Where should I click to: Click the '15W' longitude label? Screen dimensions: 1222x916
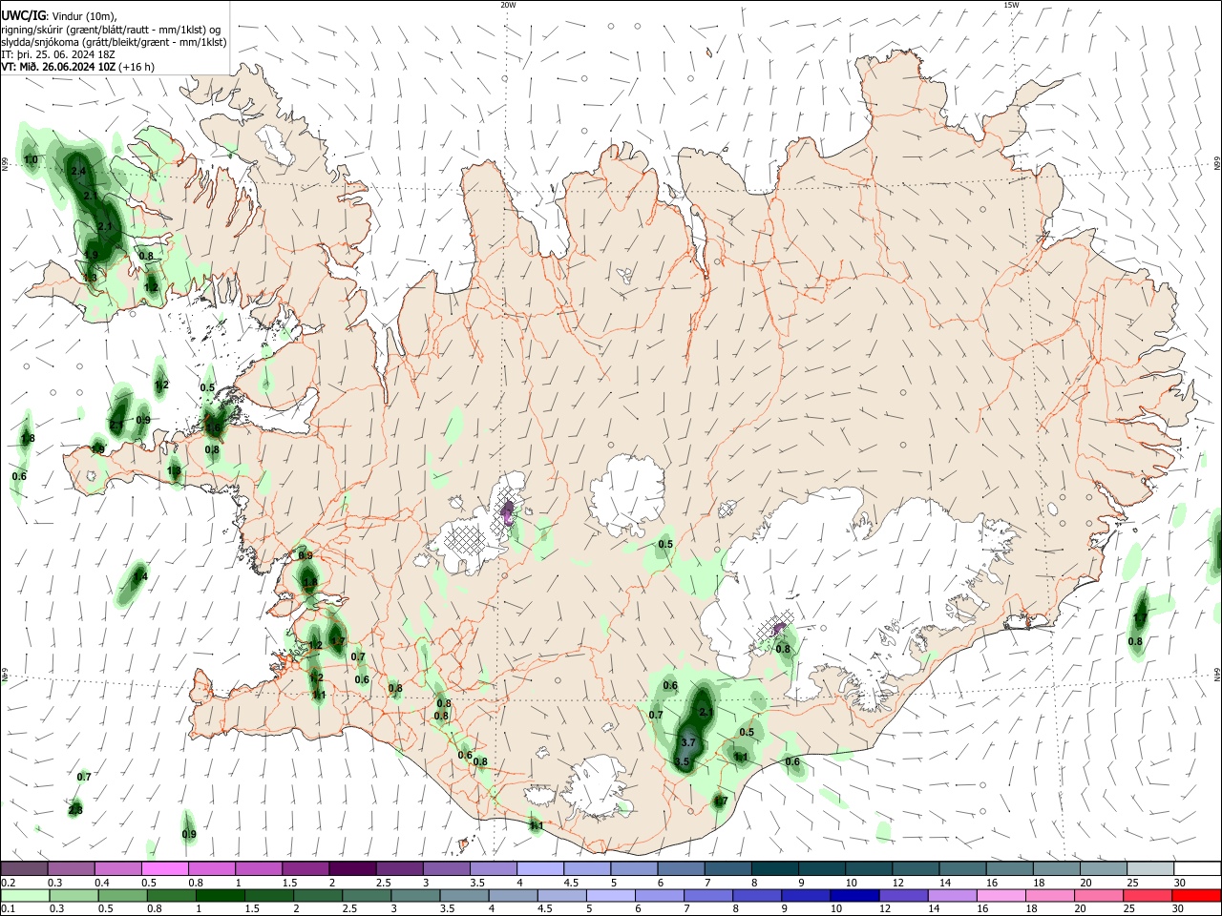tap(1011, 5)
